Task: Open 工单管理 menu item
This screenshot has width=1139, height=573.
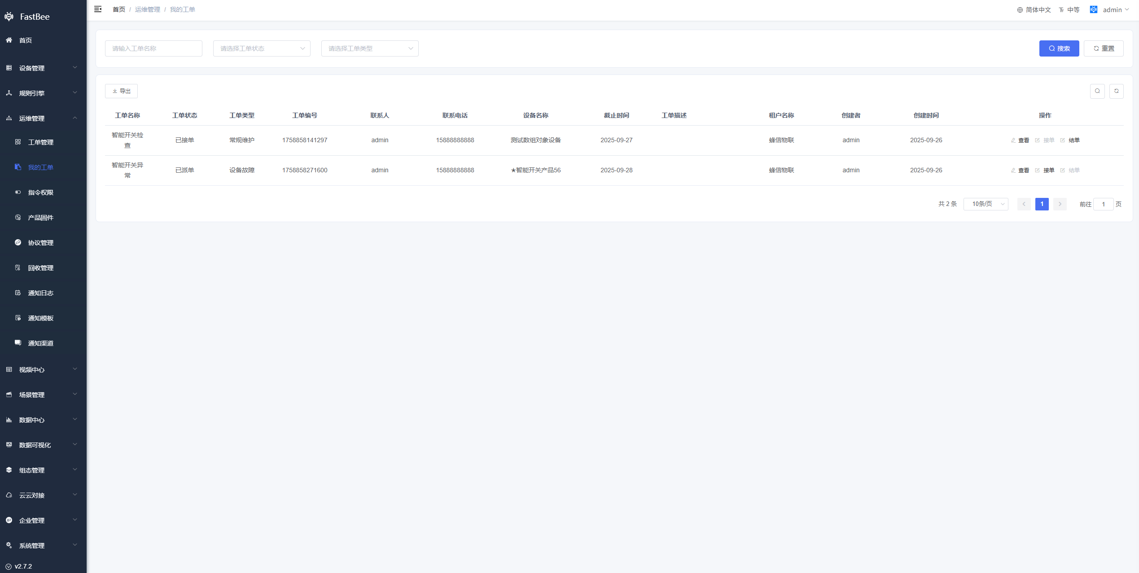Action: (x=40, y=142)
